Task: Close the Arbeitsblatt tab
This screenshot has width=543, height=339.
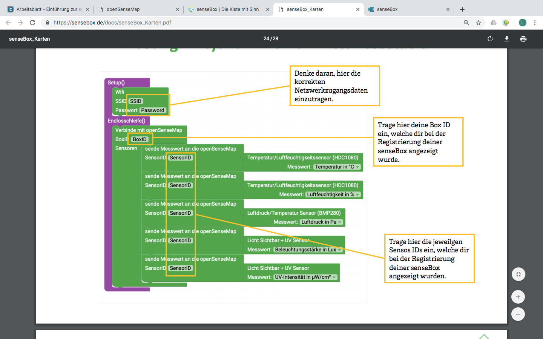Action: tap(87, 9)
